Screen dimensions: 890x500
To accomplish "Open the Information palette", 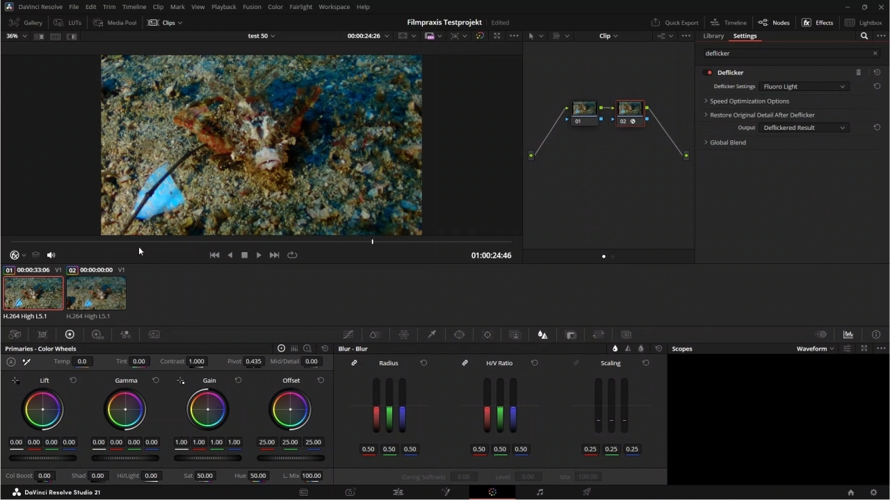I will click(x=876, y=335).
